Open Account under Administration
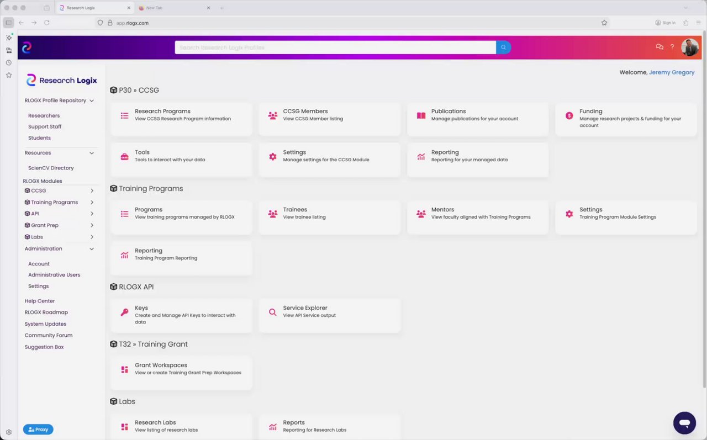 click(x=39, y=264)
